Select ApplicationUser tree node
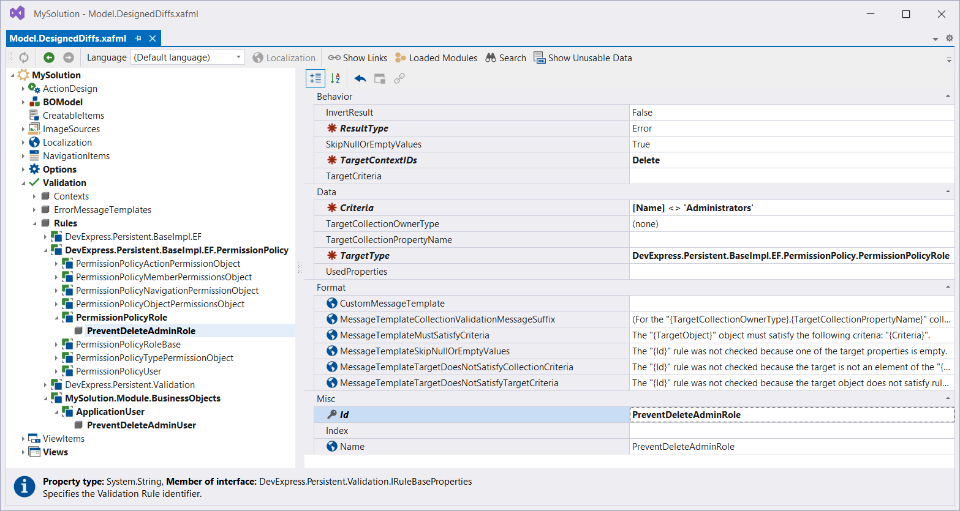The image size is (960, 511). pyautogui.click(x=110, y=412)
